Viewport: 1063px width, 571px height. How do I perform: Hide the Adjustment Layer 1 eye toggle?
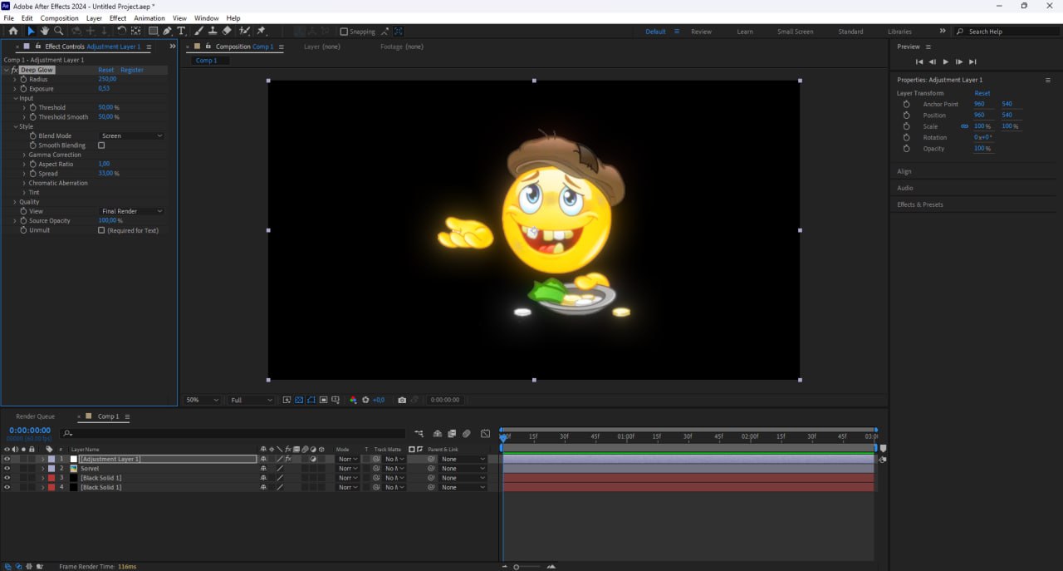click(7, 459)
